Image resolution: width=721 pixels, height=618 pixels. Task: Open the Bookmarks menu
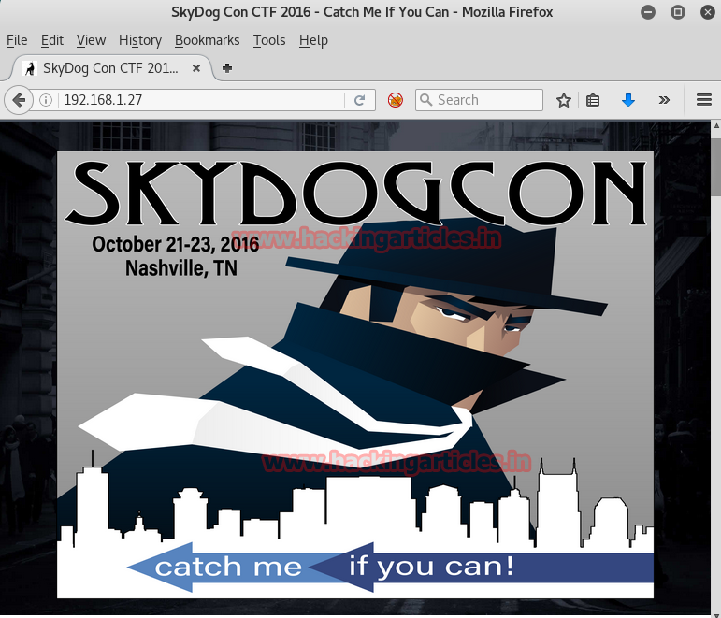207,40
